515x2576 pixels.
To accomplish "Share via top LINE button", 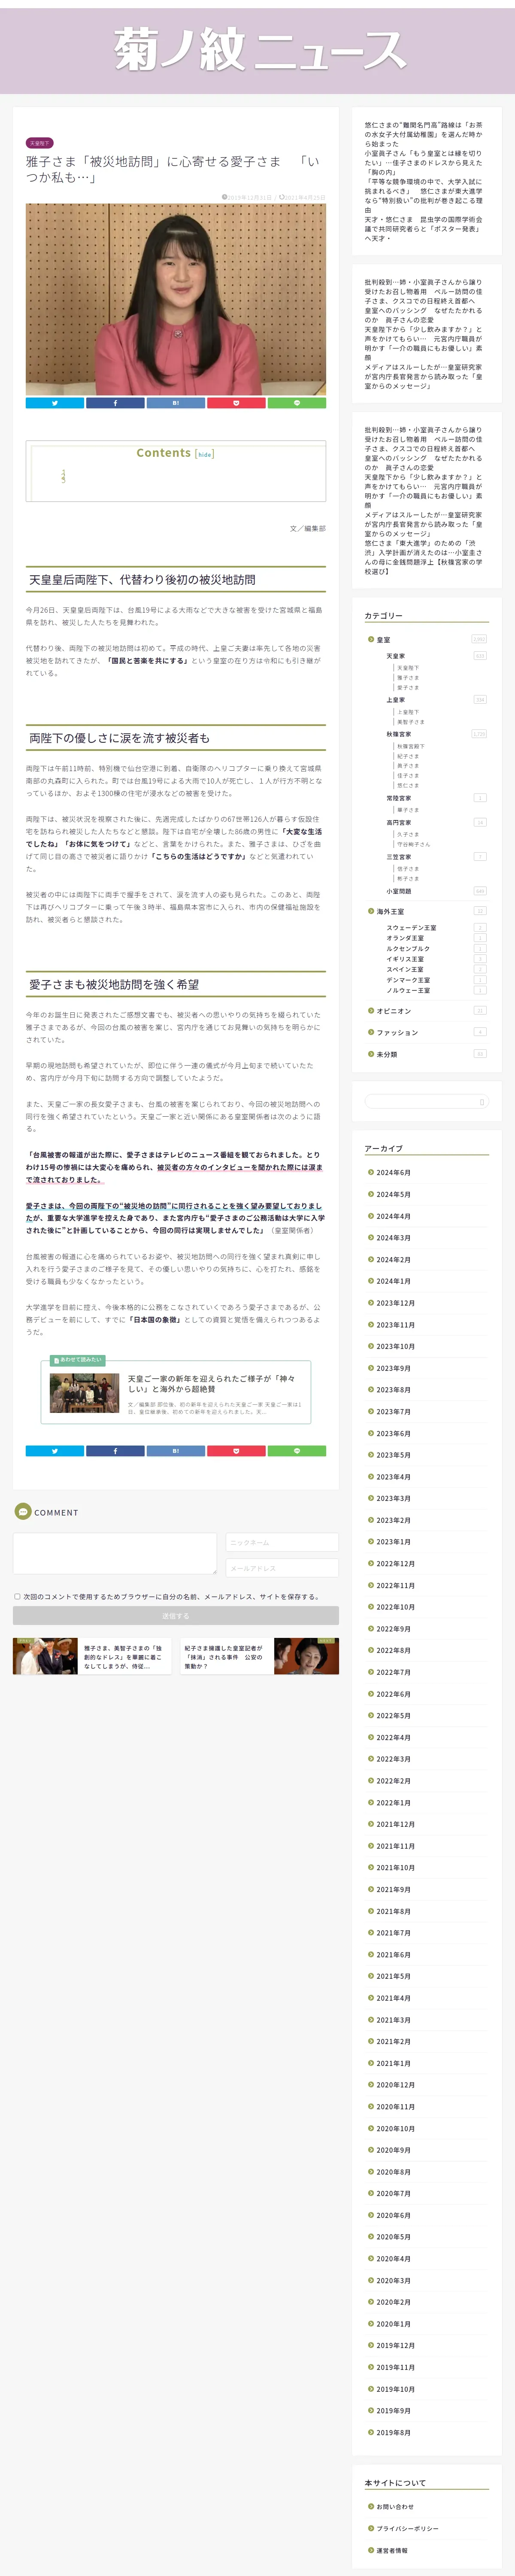I will coord(296,403).
